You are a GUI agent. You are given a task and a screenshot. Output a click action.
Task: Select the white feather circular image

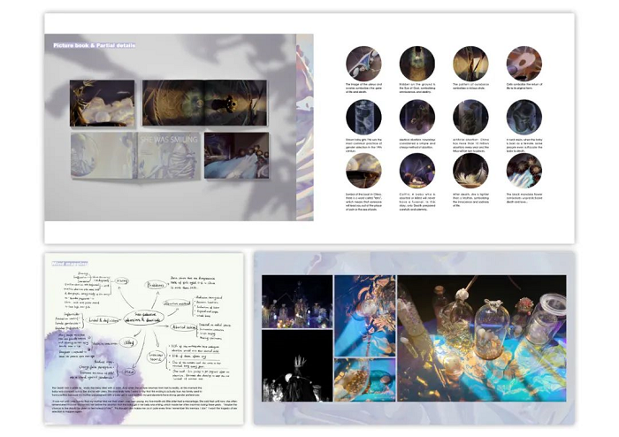coord(470,170)
